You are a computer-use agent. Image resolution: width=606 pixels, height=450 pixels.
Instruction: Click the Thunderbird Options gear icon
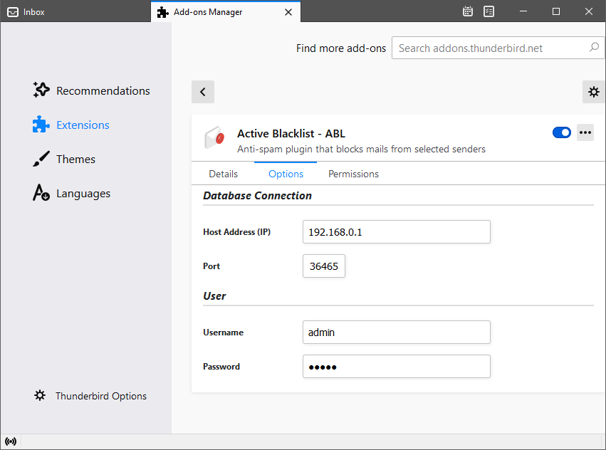40,395
